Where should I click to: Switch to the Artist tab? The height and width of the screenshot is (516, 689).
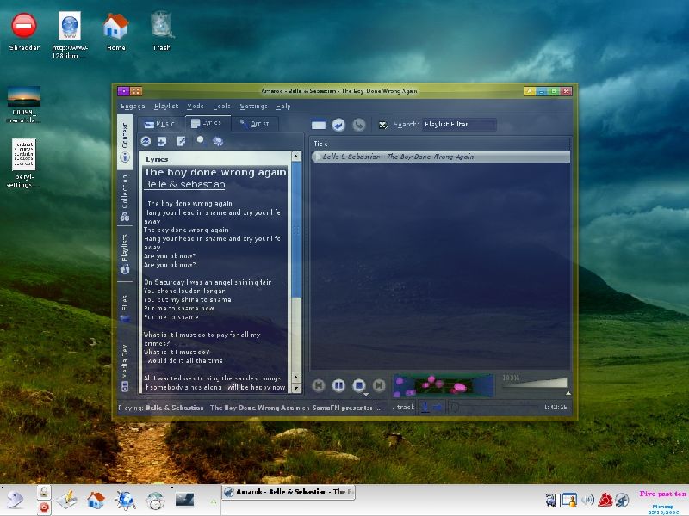tap(255, 124)
